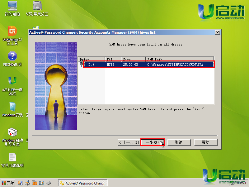Viewport: 249px width, 187px height.
Task: Sort the list by the Size column header
Action: point(133,59)
